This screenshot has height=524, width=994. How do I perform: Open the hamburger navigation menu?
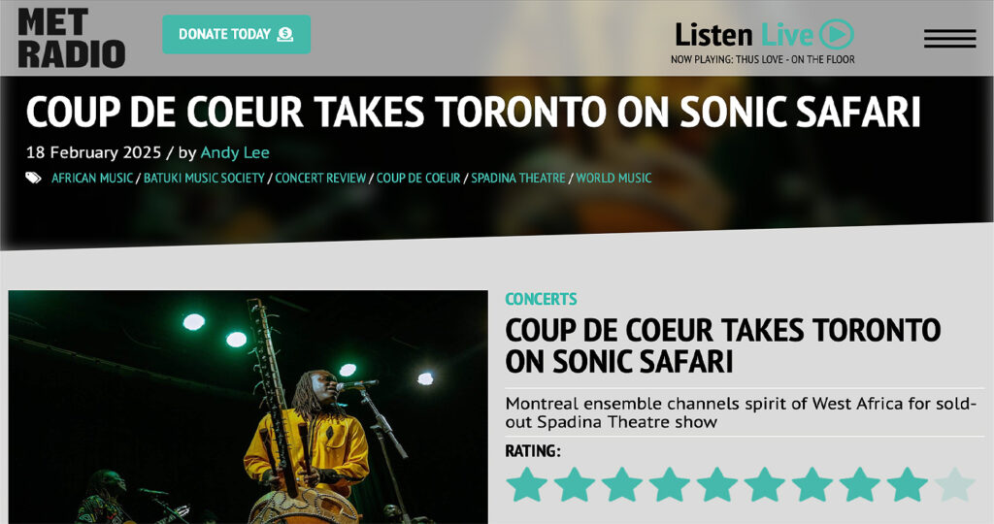click(x=949, y=38)
